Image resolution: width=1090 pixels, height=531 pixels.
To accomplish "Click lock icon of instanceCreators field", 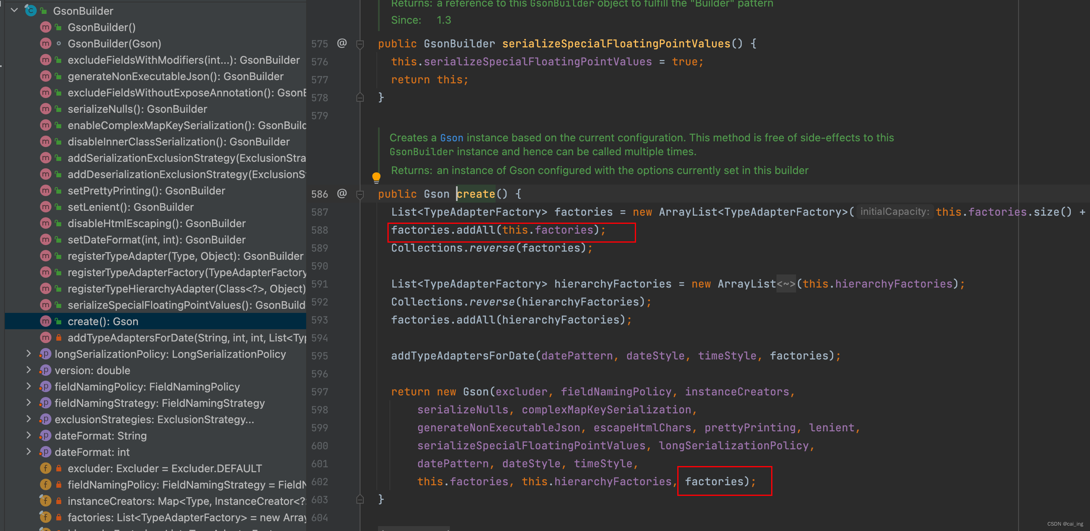I will (x=59, y=500).
